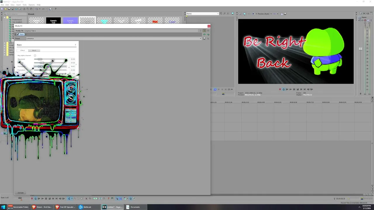Click Pause button under video preview
The image size is (374, 210).
[x=294, y=89]
